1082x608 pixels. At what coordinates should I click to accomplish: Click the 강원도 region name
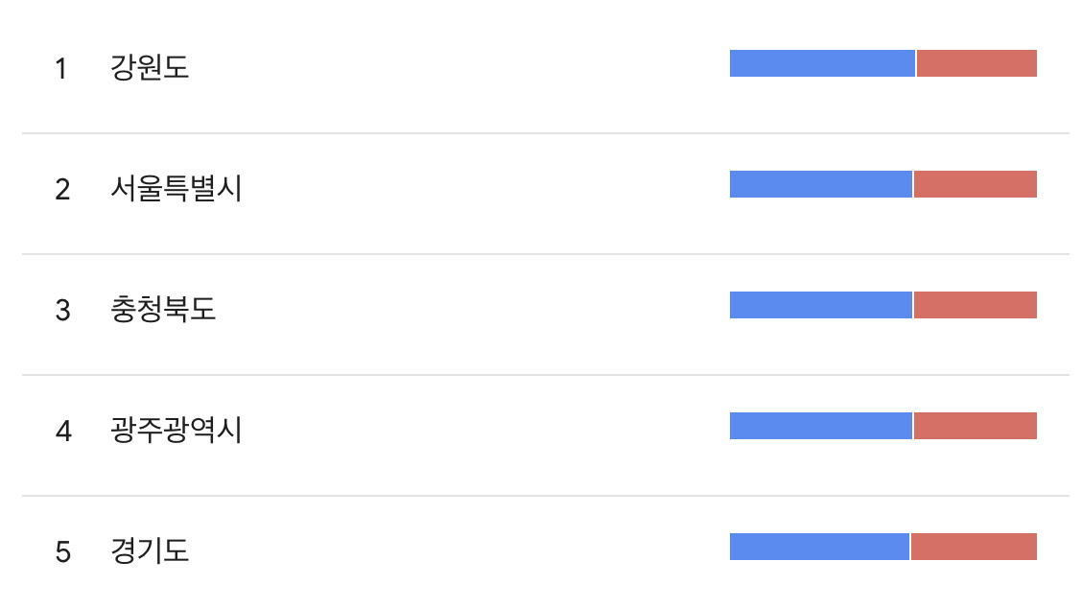150,69
